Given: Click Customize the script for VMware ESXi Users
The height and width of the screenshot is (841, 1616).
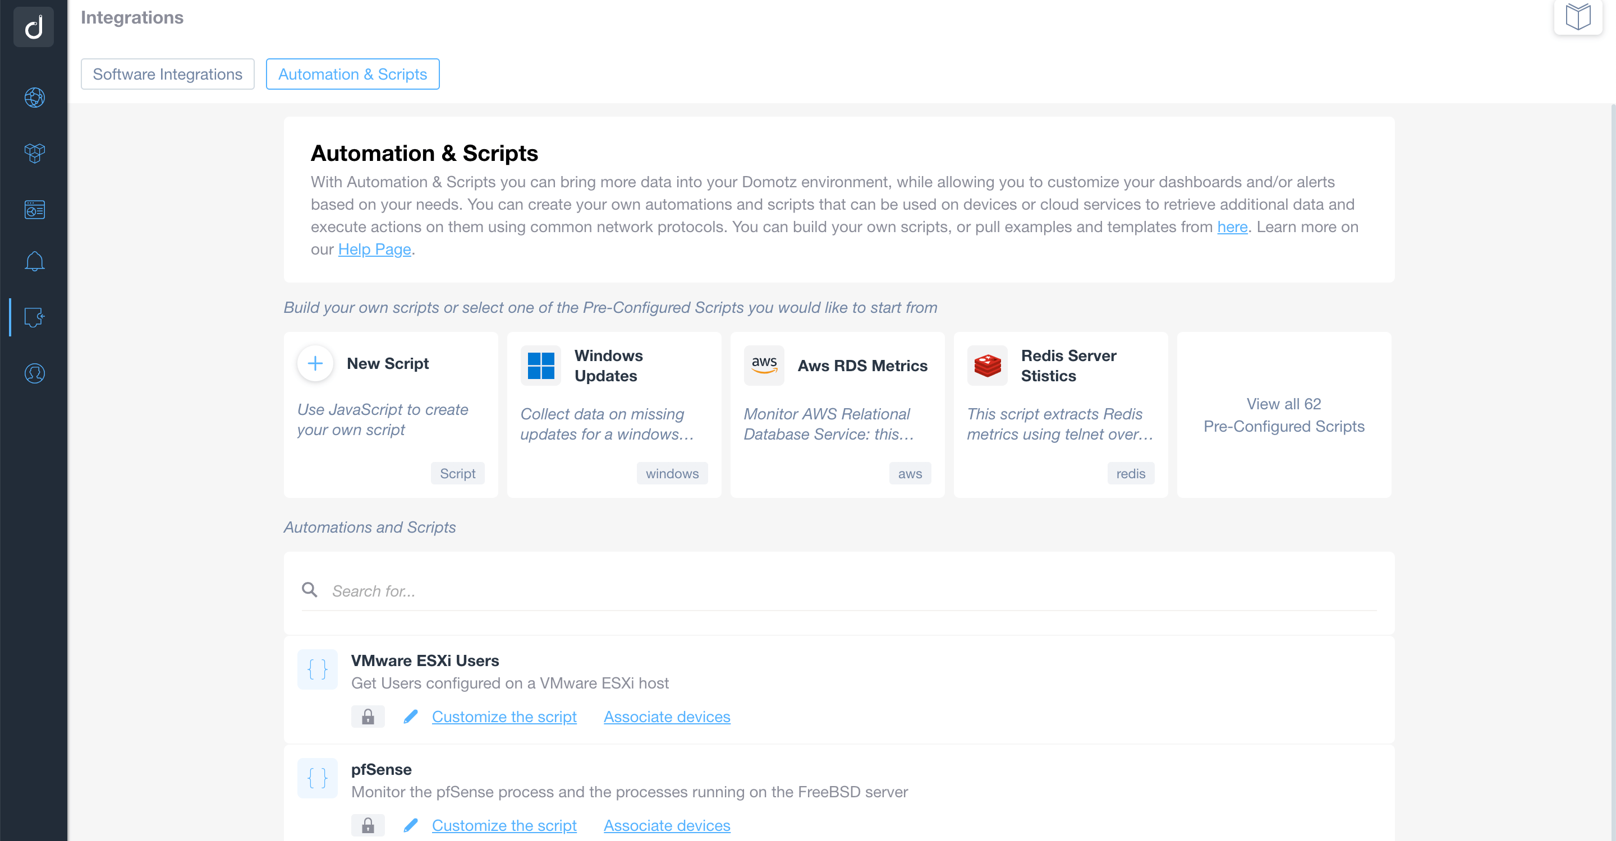Looking at the screenshot, I should click(504, 716).
